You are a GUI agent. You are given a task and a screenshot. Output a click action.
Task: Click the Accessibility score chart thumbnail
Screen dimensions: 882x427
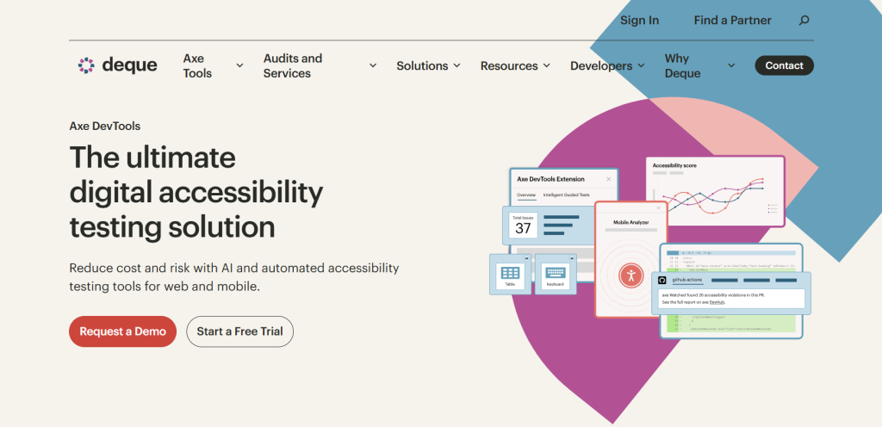pyautogui.click(x=715, y=192)
